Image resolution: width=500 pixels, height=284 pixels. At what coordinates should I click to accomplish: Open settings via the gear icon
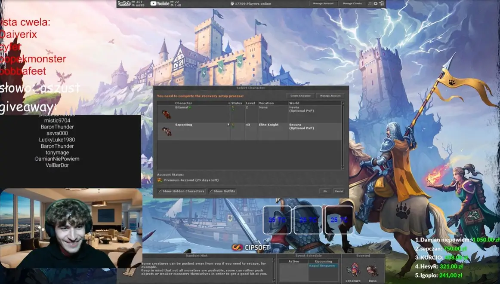click(x=376, y=3)
